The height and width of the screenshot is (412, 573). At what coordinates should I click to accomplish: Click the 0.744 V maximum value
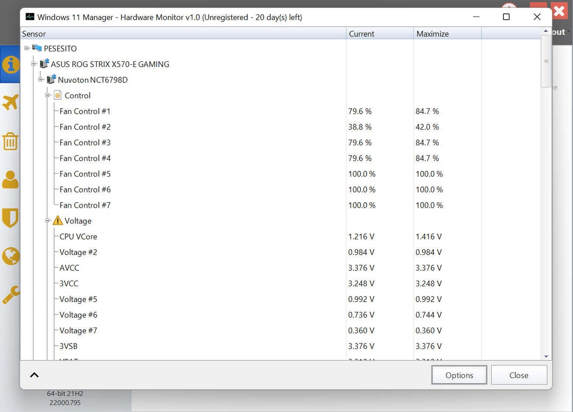point(428,315)
